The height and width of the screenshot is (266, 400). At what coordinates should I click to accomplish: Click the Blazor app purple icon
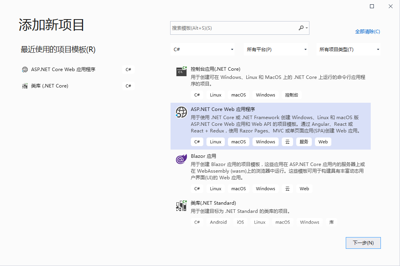pos(181,159)
